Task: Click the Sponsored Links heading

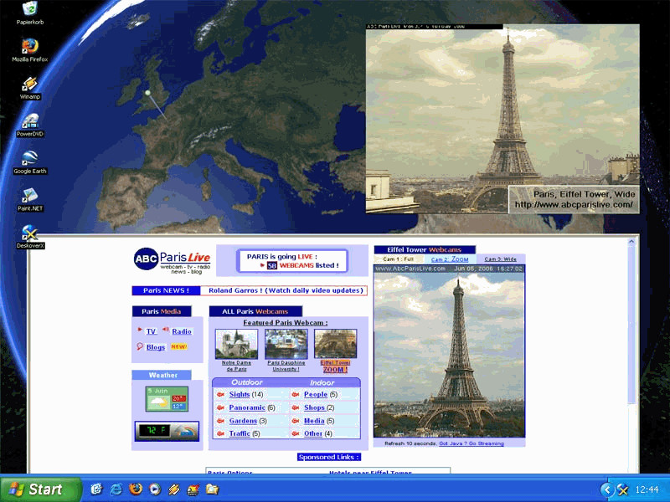Action: click(329, 457)
